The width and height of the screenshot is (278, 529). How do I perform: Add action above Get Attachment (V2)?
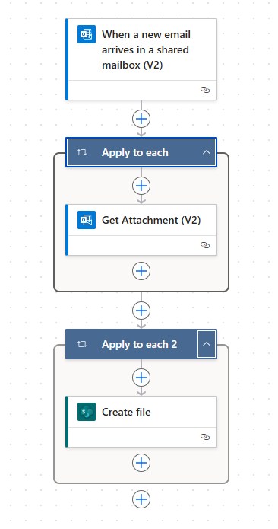pyautogui.click(x=141, y=186)
